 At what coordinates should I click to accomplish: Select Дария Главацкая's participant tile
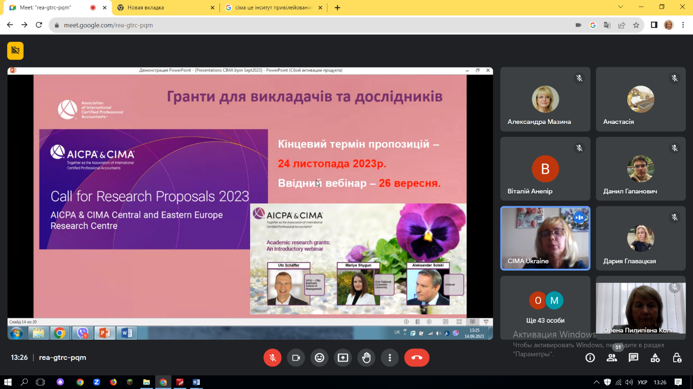[x=641, y=238]
